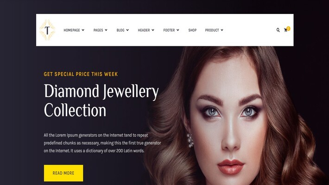Open the shopping cart icon
Screen dimensions: 329x185
point(285,30)
